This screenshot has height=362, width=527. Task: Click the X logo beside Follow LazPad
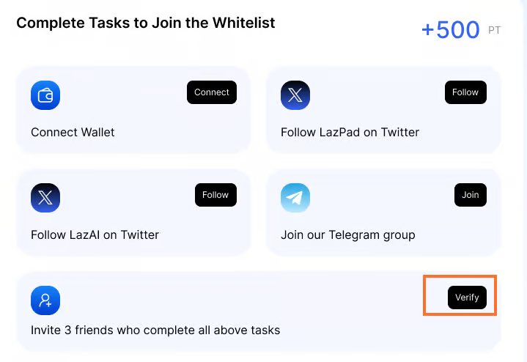pos(295,95)
